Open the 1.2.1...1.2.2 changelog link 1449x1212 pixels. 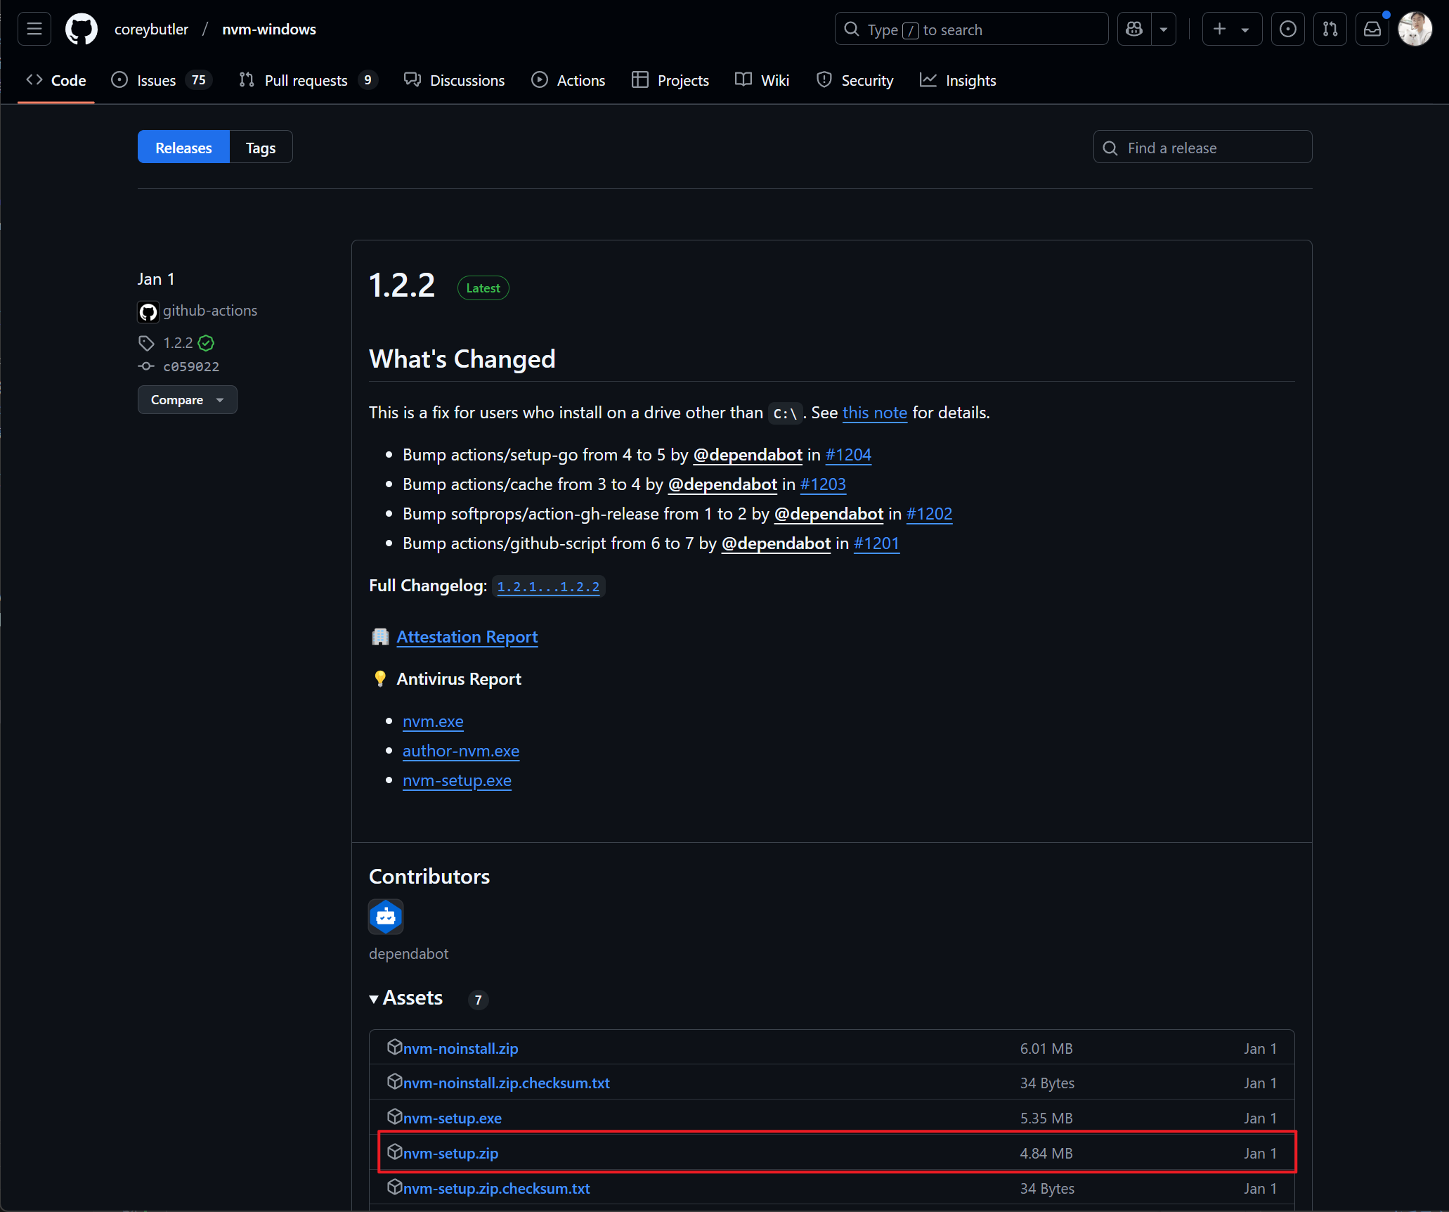[x=548, y=586]
